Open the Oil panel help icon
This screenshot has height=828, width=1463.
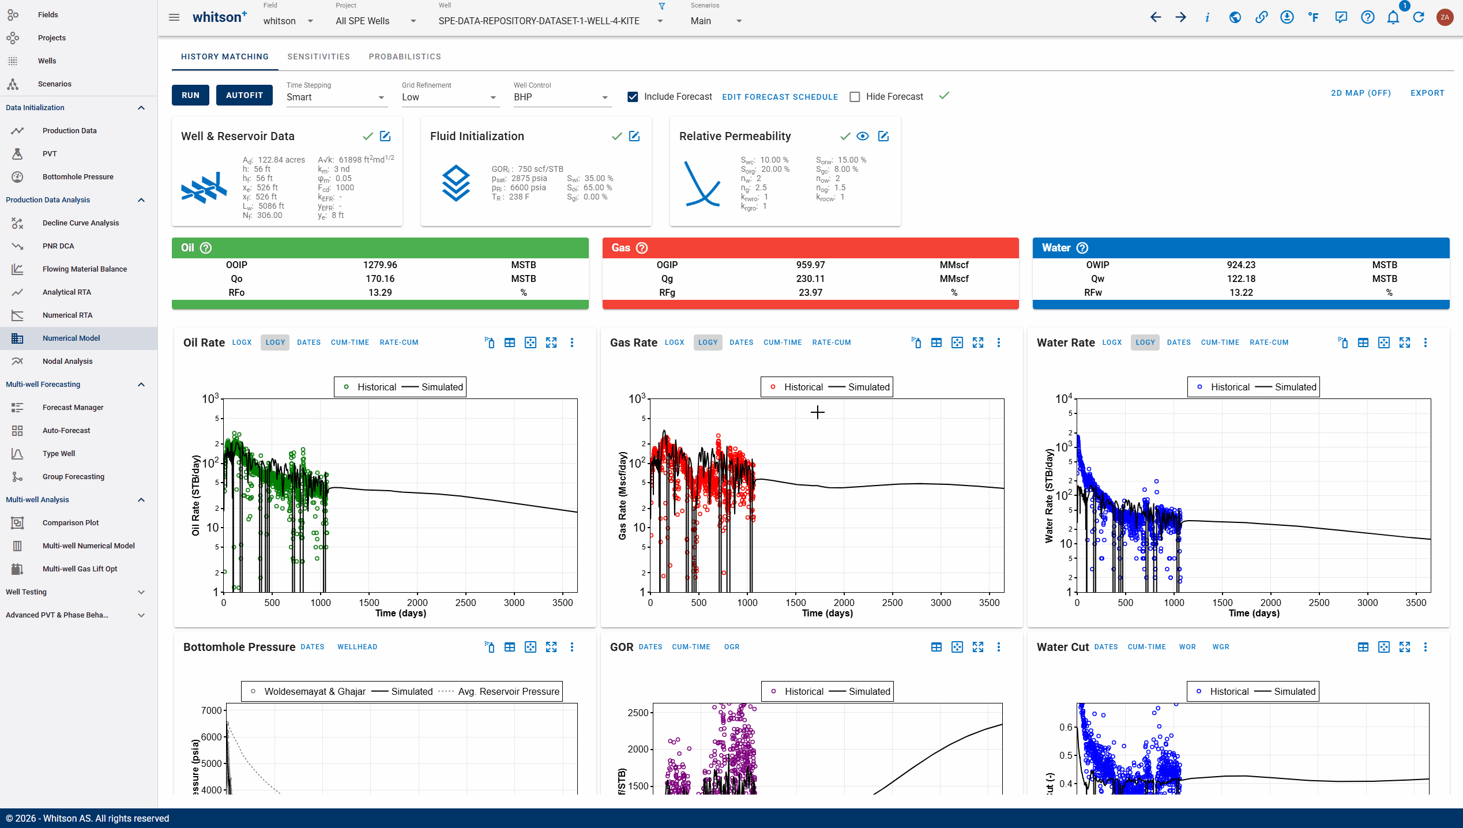206,248
